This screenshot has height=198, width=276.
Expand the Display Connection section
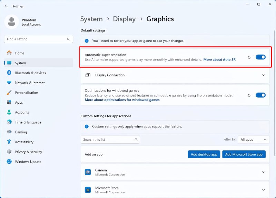264,75
